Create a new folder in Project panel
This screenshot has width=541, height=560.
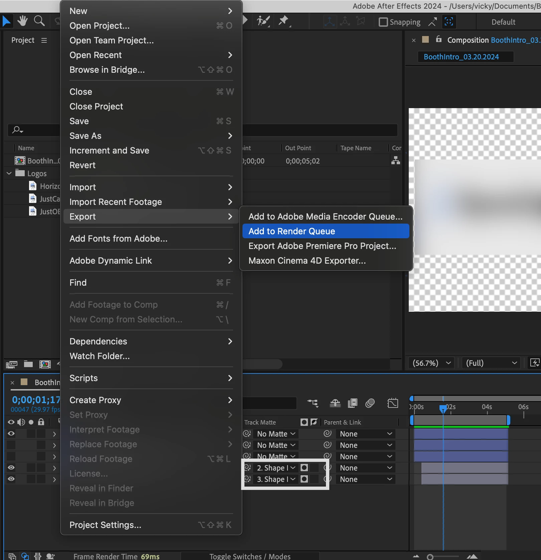point(28,364)
